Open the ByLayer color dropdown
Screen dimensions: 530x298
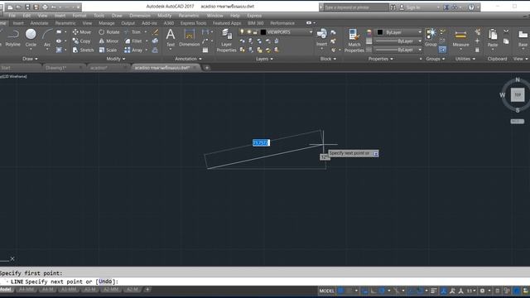[x=420, y=32]
